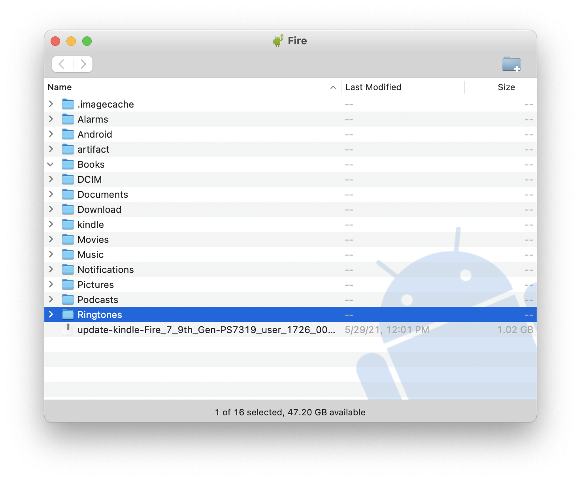Sort by Last Modified column
The height and width of the screenshot is (481, 581).
[x=373, y=87]
